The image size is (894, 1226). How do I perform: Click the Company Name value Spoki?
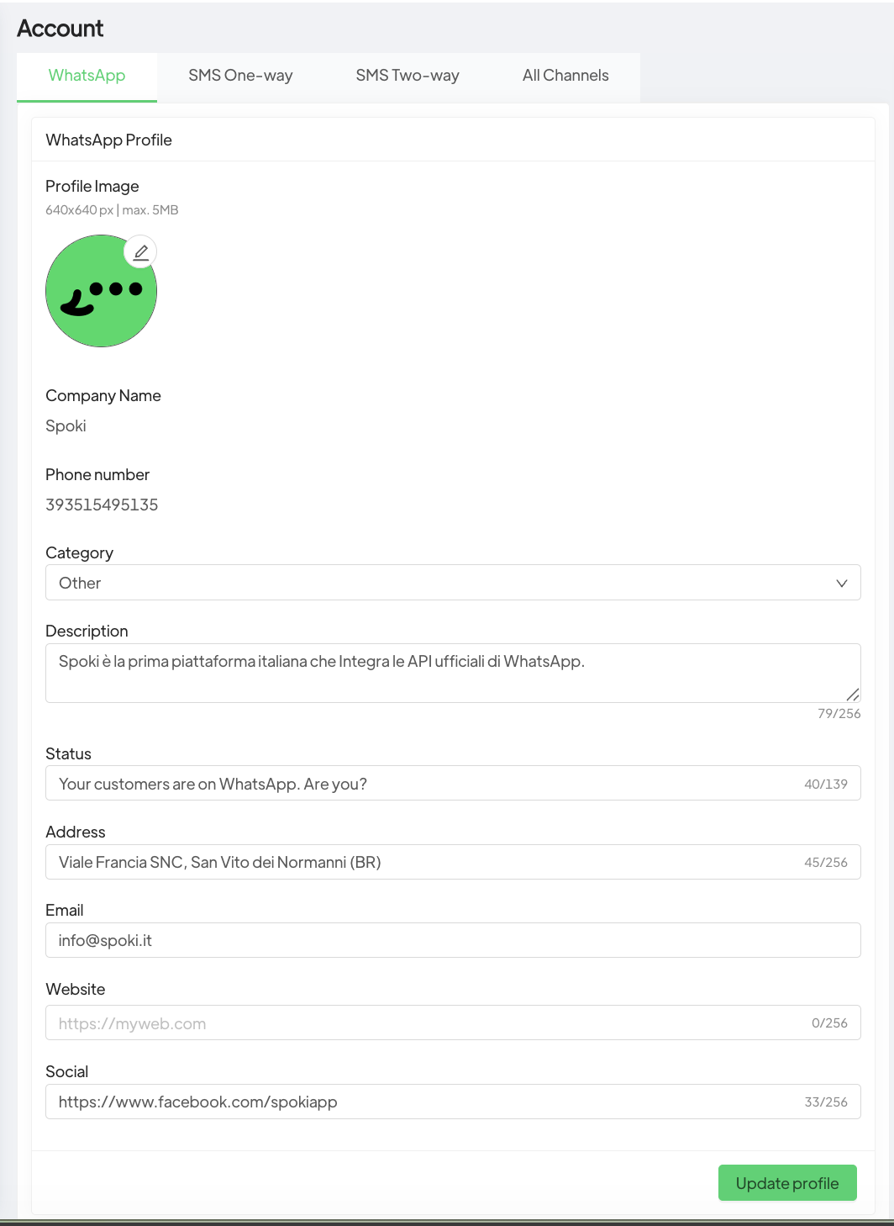(66, 425)
